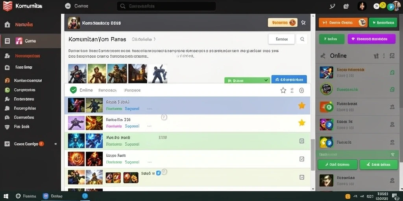Click the blue button above the list
Screen dimensions: 403x201
[x=289, y=80]
